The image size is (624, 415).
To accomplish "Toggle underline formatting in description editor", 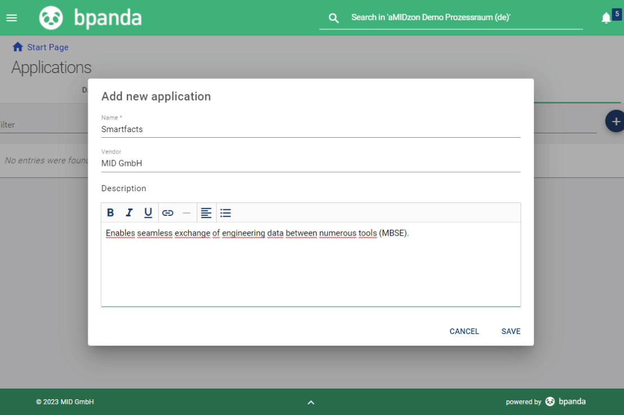I will 148,213.
